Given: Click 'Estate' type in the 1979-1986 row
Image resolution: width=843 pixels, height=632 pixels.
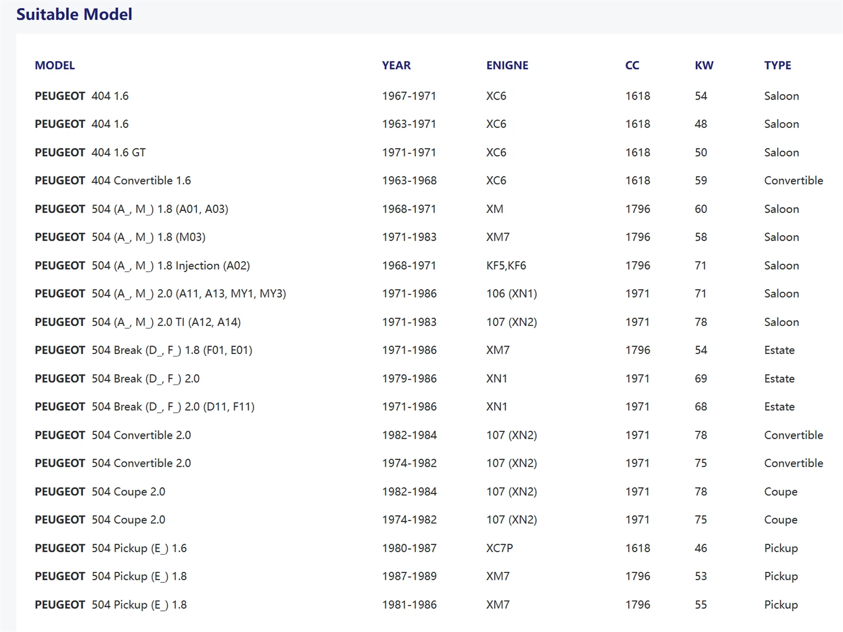Looking at the screenshot, I should 779,379.
